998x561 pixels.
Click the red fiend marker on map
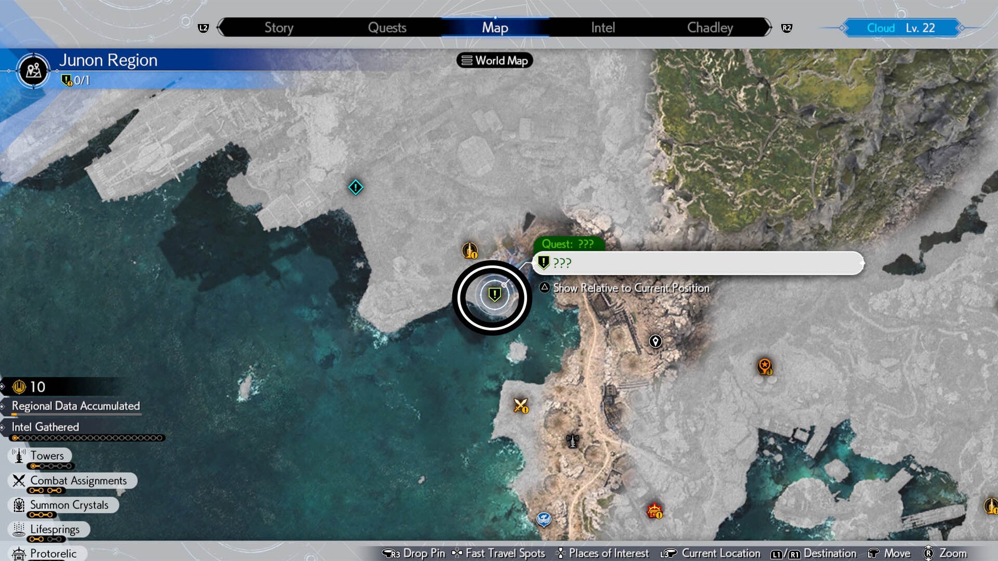coord(654,511)
